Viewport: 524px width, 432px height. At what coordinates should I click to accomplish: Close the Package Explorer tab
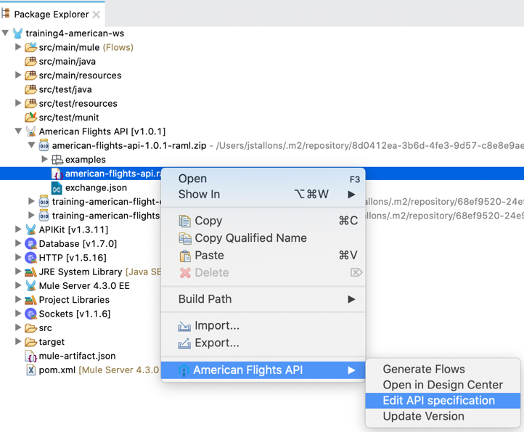click(97, 15)
